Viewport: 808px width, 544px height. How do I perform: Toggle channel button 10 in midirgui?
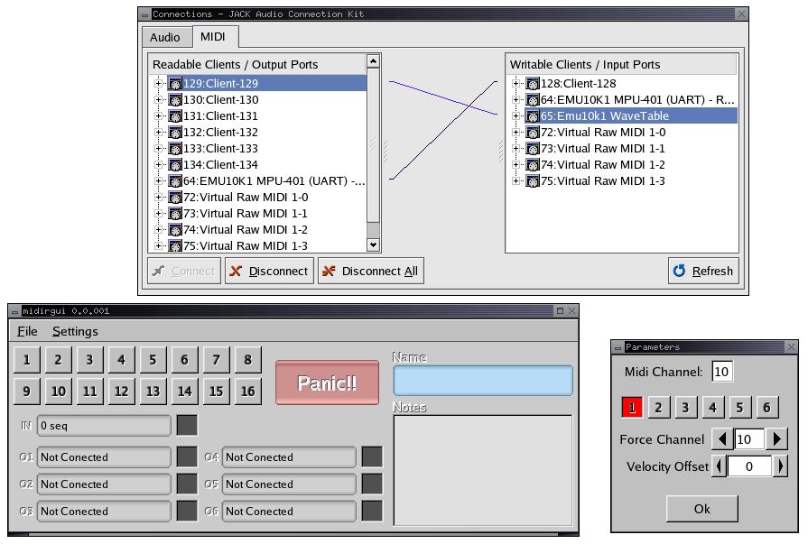pyautogui.click(x=58, y=392)
